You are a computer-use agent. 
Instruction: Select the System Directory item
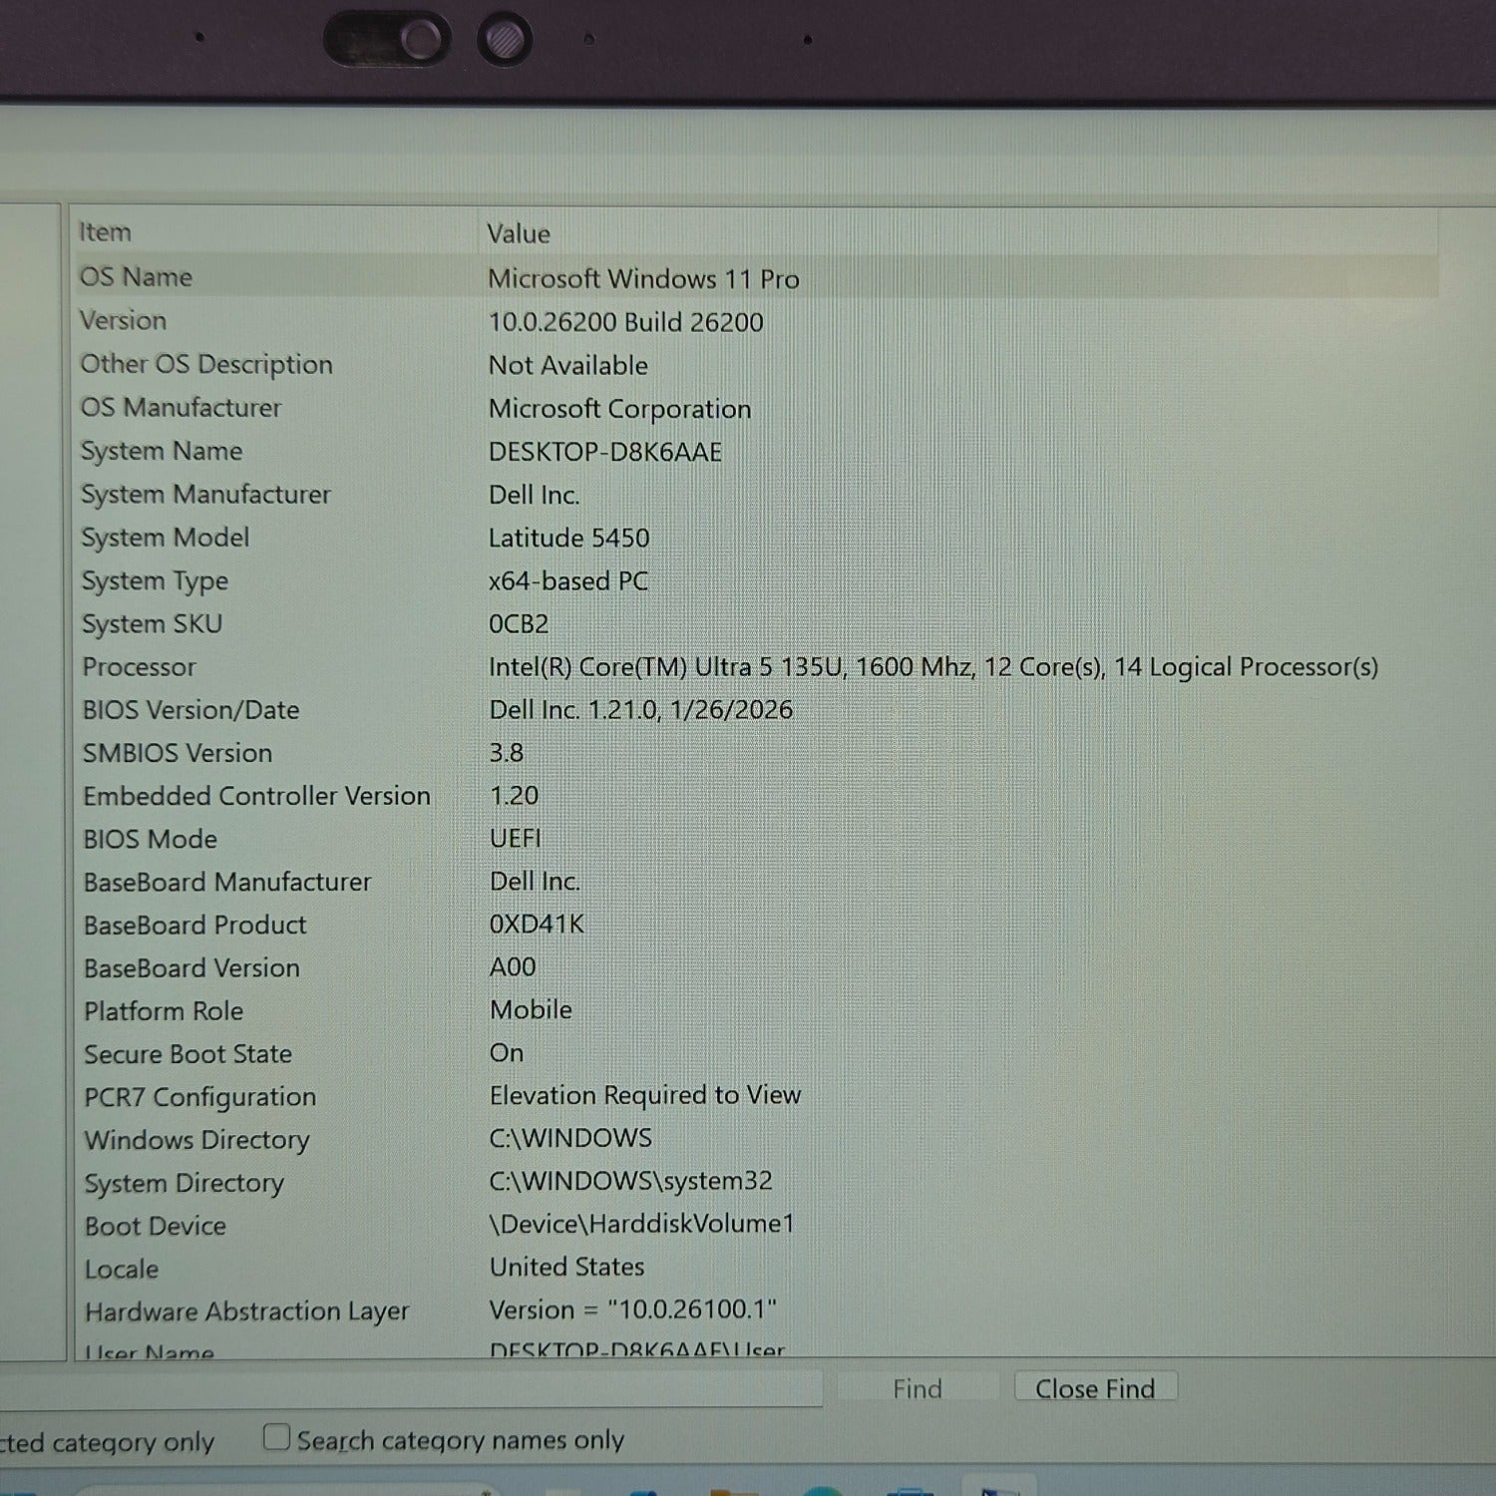pos(185,1183)
